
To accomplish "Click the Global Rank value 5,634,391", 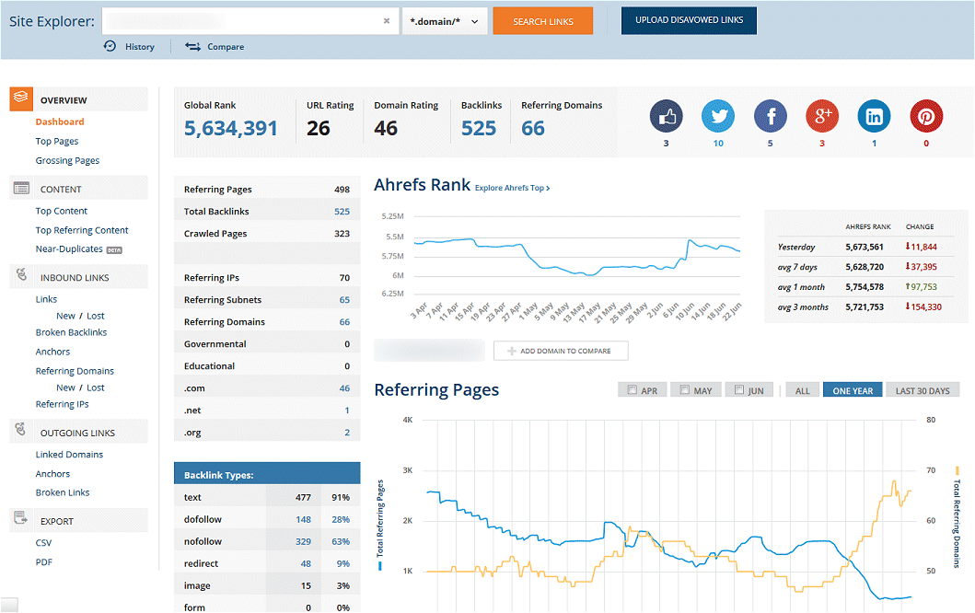I will point(231,128).
